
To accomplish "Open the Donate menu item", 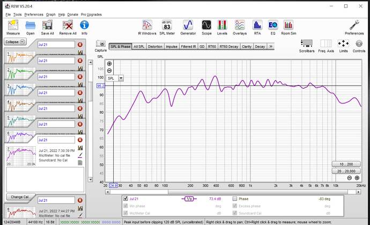I will pyautogui.click(x=73, y=14).
